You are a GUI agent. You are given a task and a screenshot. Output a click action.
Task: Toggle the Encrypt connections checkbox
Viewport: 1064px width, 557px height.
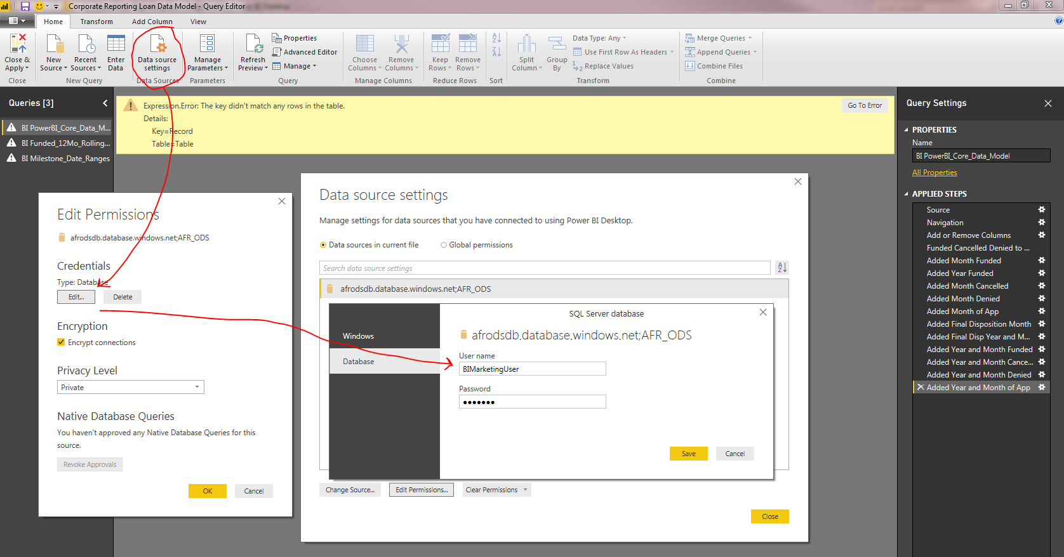61,343
